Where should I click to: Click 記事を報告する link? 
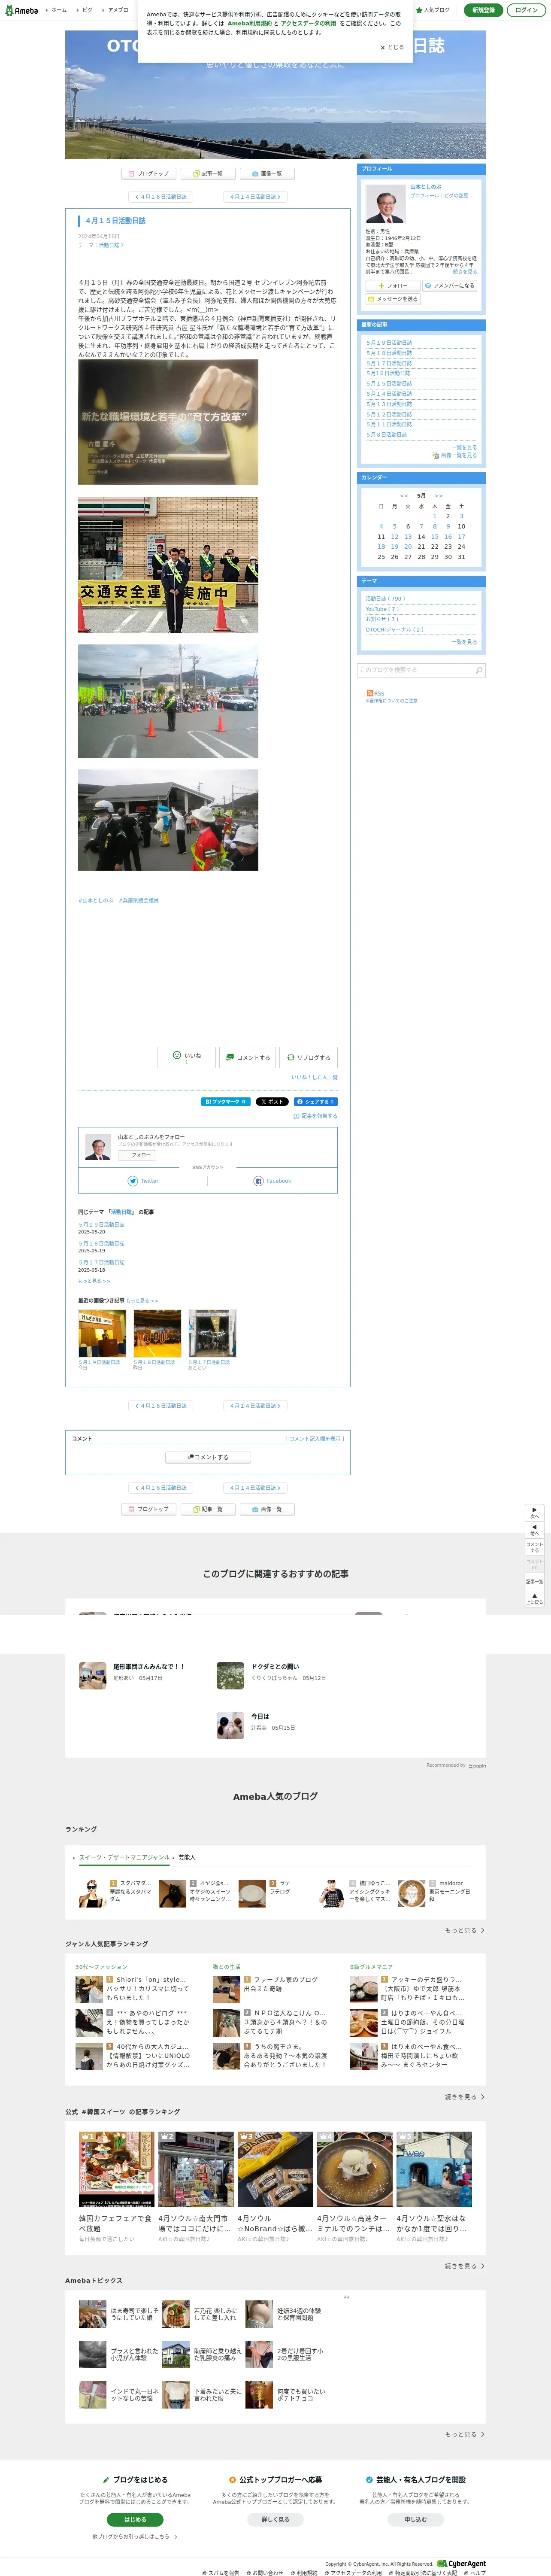pos(315,1116)
